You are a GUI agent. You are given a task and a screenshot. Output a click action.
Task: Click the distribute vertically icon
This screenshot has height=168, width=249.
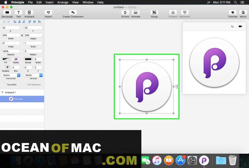point(9,22)
